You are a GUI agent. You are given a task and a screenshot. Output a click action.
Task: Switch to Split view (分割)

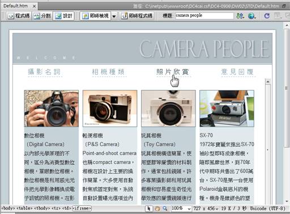pyautogui.click(x=42, y=16)
